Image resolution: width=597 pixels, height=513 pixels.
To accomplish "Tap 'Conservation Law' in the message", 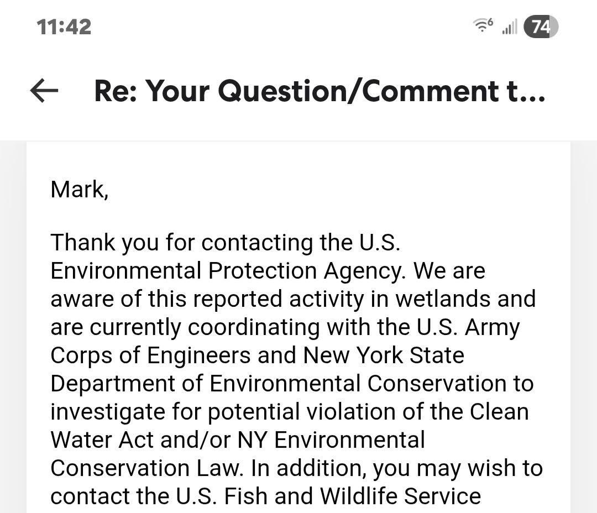I will click(x=145, y=468).
